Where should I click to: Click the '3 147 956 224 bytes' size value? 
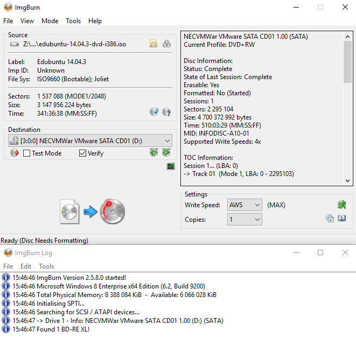point(64,105)
